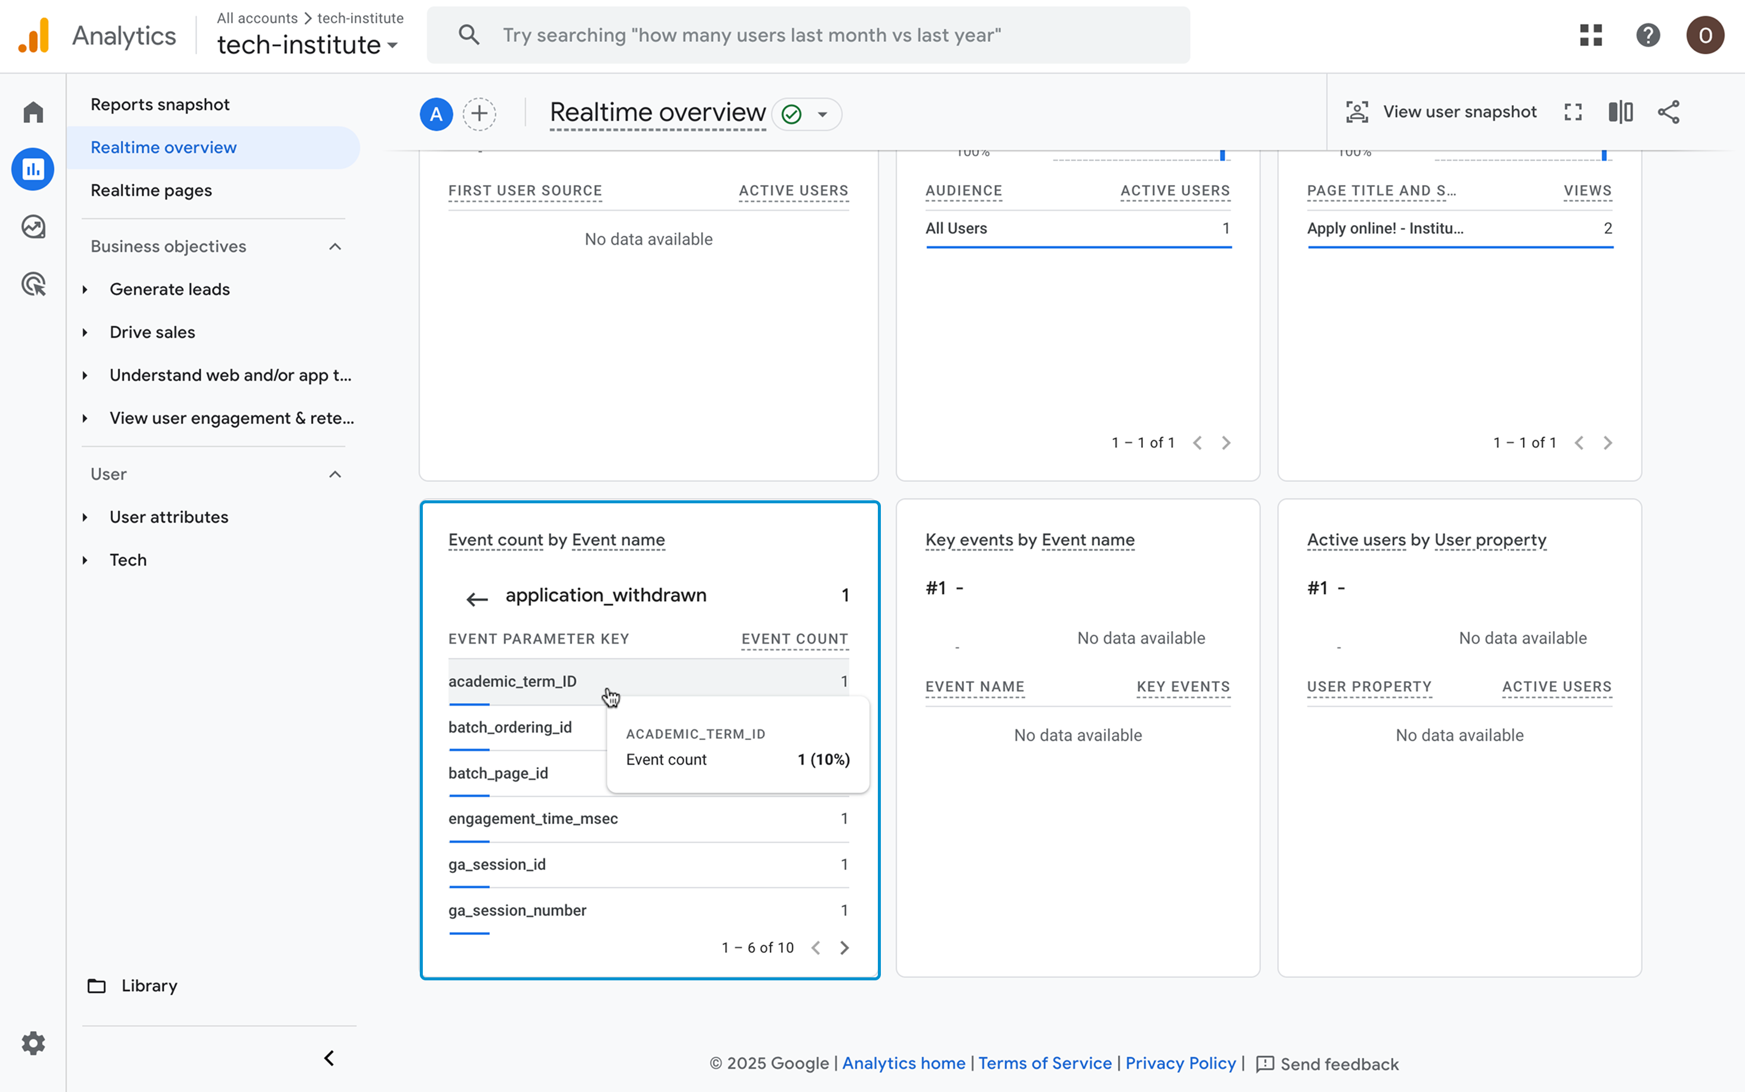
Task: Previous page in Page title card
Action: [x=1579, y=443]
